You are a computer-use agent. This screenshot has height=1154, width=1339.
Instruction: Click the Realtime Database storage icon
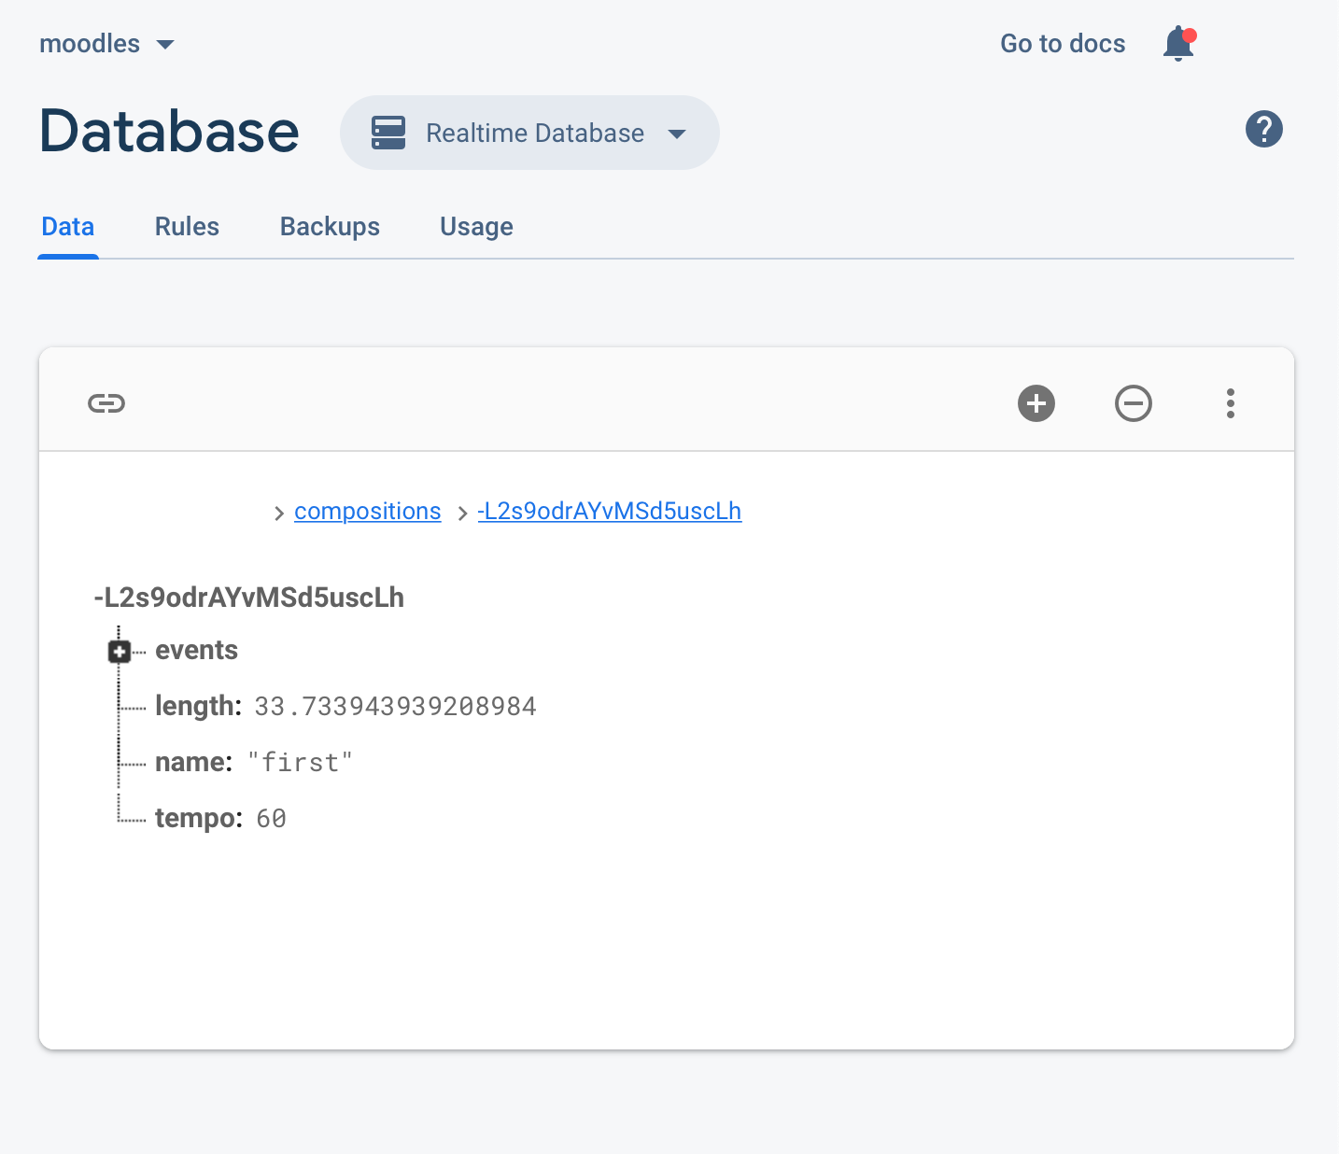(x=388, y=133)
